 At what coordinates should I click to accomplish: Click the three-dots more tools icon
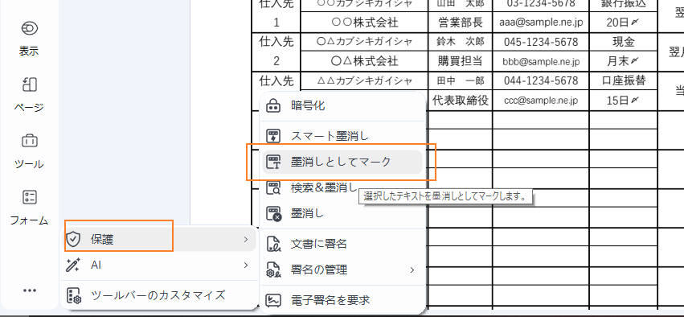click(x=29, y=290)
